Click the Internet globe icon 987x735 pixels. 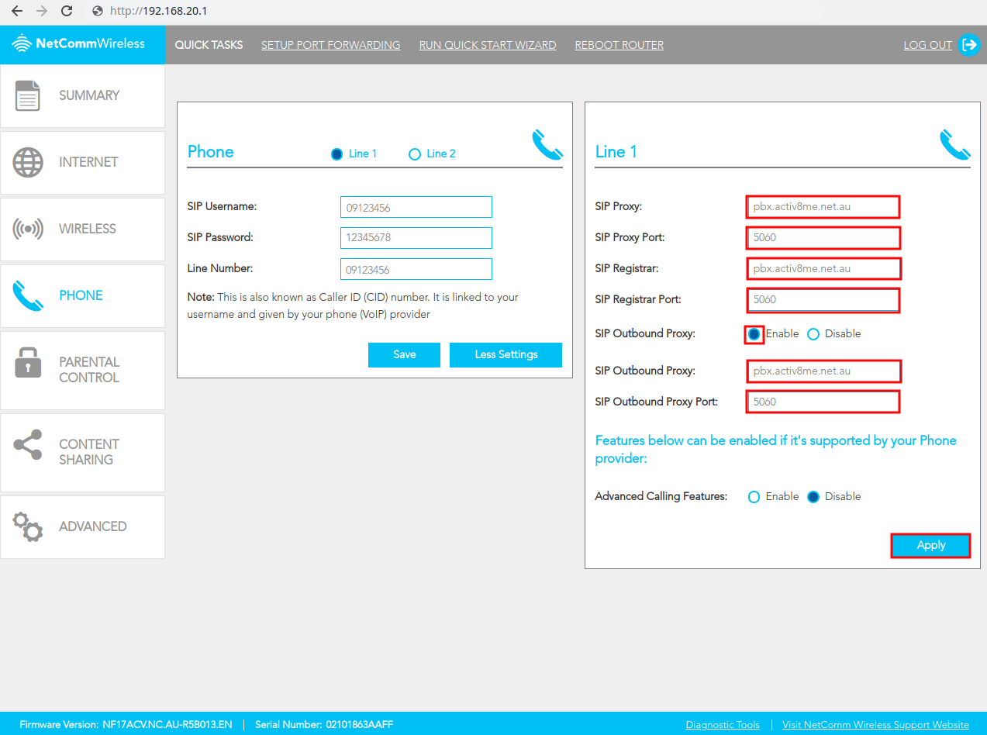(x=28, y=162)
